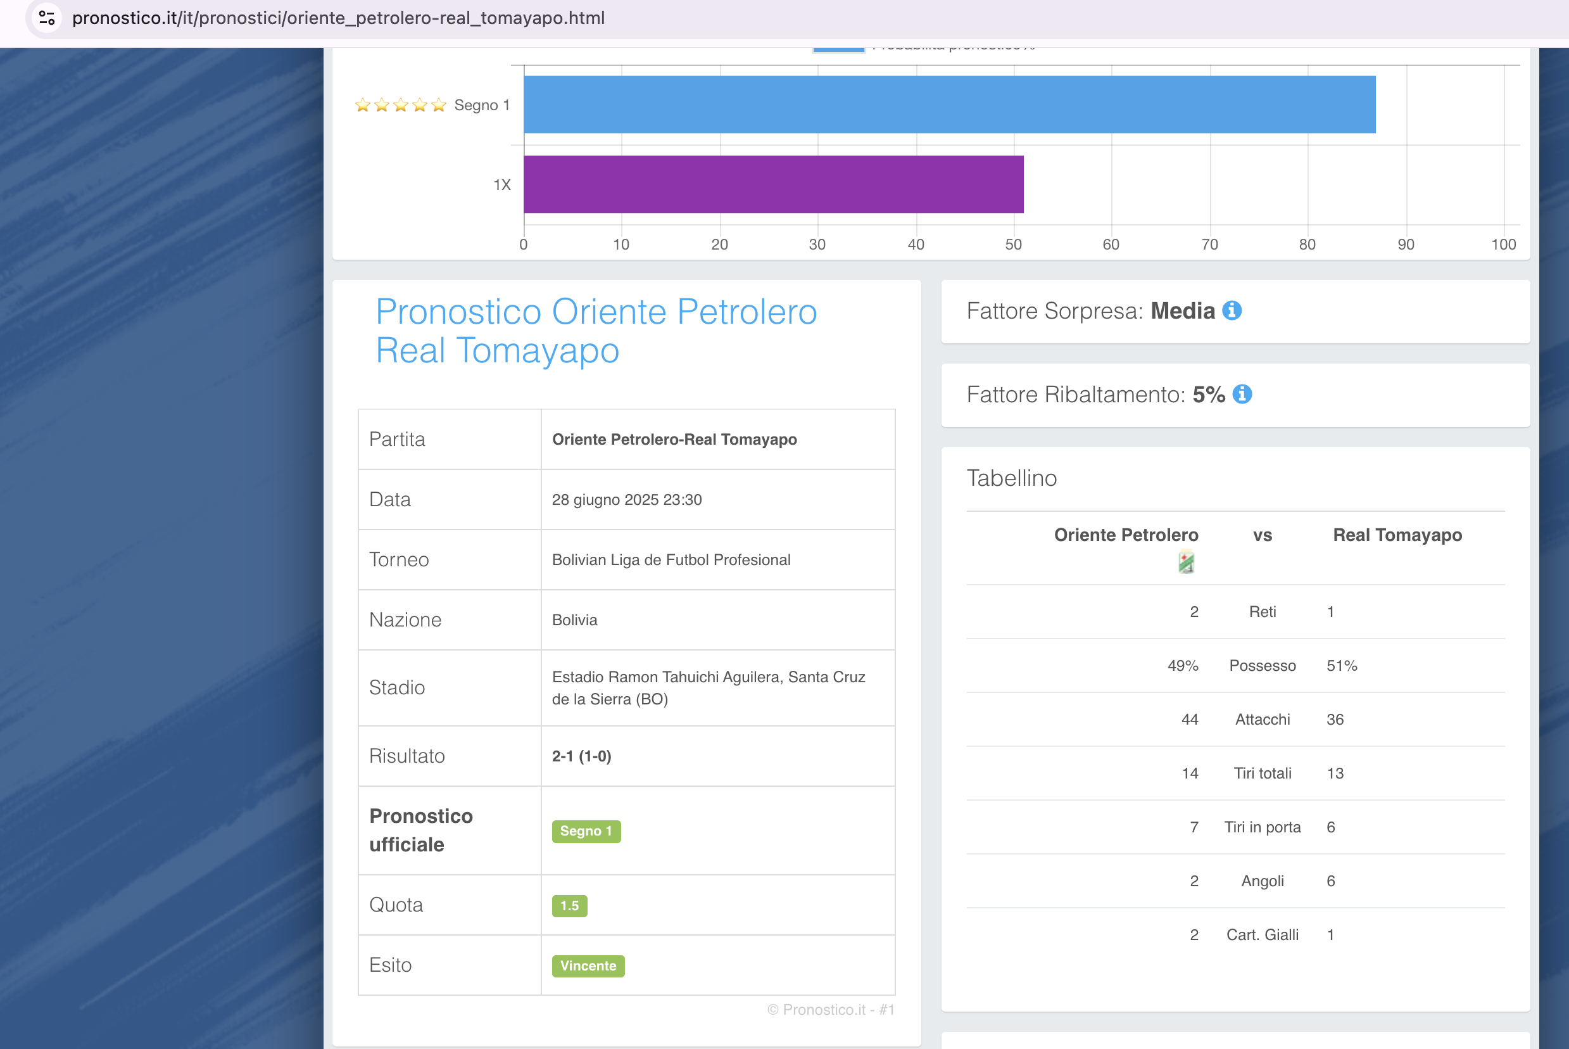Open Fattore Ribaltamento info icon
Image resolution: width=1569 pixels, height=1049 pixels.
[x=1242, y=394]
